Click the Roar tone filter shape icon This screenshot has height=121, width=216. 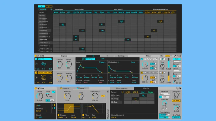coord(54,92)
